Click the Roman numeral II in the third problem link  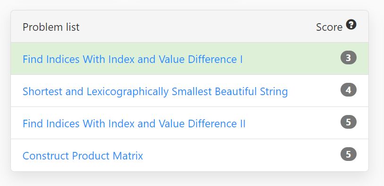241,124
